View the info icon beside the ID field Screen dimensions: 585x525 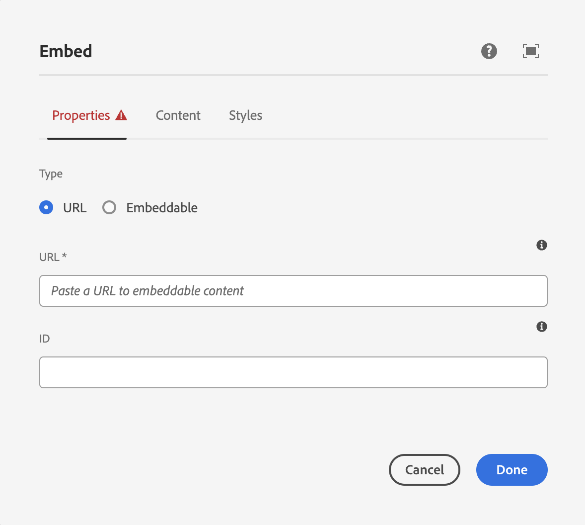542,327
